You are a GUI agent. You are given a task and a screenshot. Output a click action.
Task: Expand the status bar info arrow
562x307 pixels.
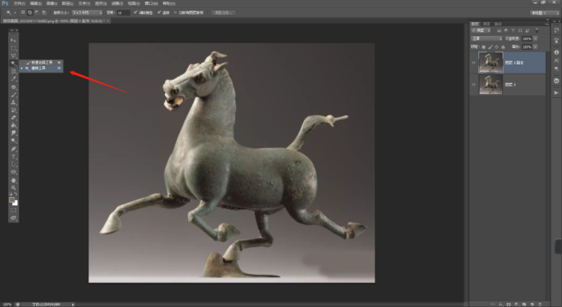point(73,305)
